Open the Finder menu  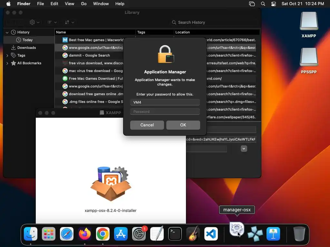(24, 4)
